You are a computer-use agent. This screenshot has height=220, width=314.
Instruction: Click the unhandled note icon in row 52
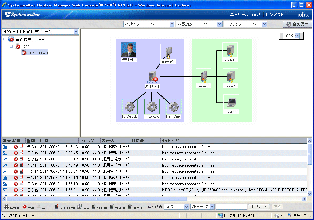22,159
